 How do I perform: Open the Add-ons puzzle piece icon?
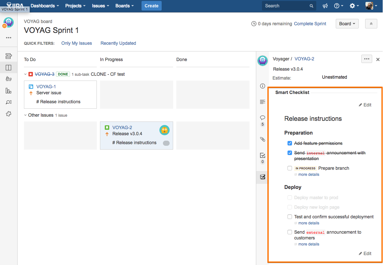(9, 113)
